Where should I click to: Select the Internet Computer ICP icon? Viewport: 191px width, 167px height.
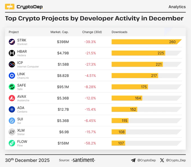click(x=12, y=64)
